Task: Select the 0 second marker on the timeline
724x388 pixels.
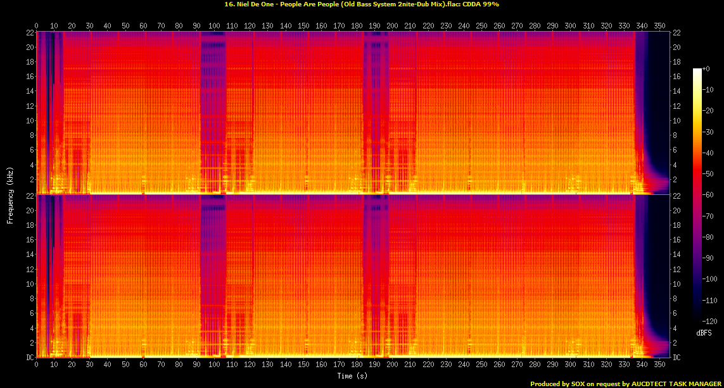Action: 36,26
